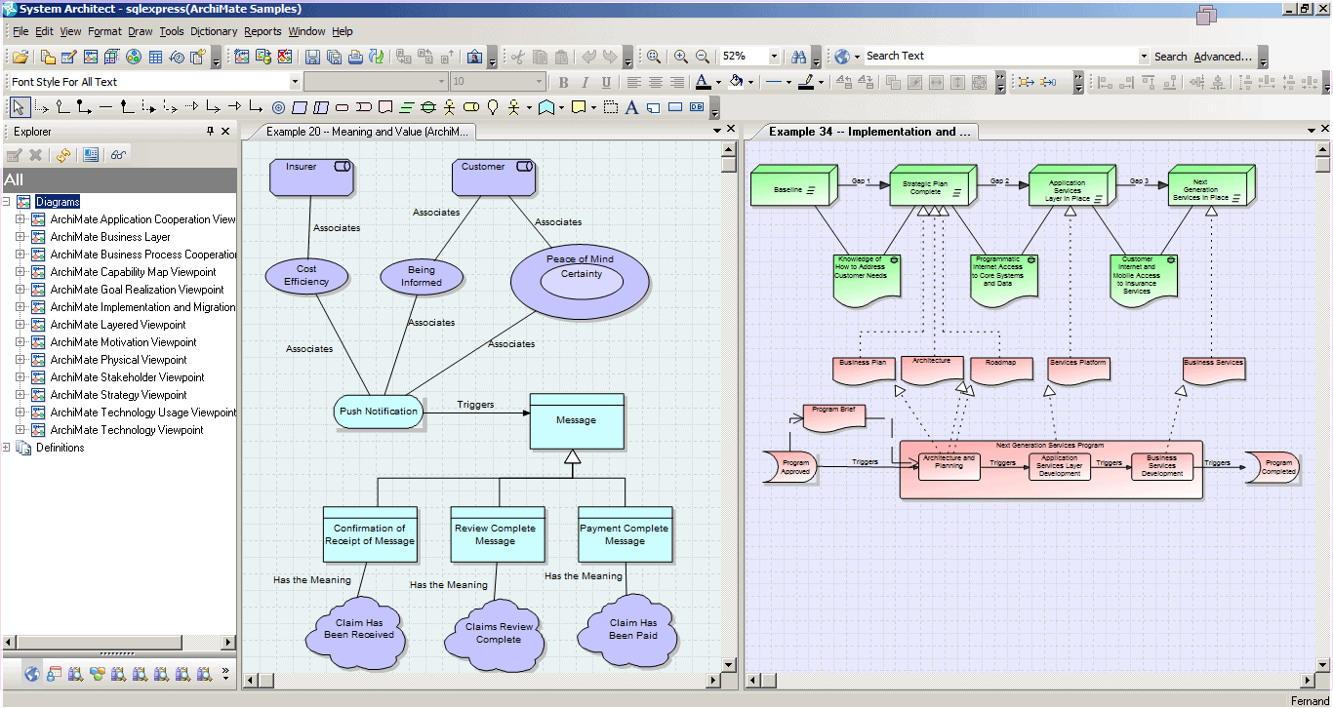Open the Format menu

[104, 31]
